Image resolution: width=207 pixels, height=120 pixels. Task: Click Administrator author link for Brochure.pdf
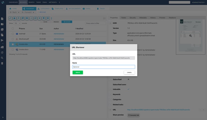coord(59,39)
